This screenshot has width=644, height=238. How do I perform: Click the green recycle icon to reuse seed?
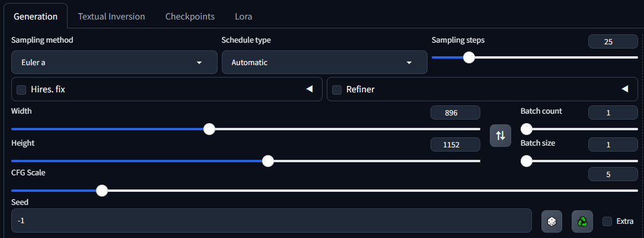pyautogui.click(x=582, y=221)
